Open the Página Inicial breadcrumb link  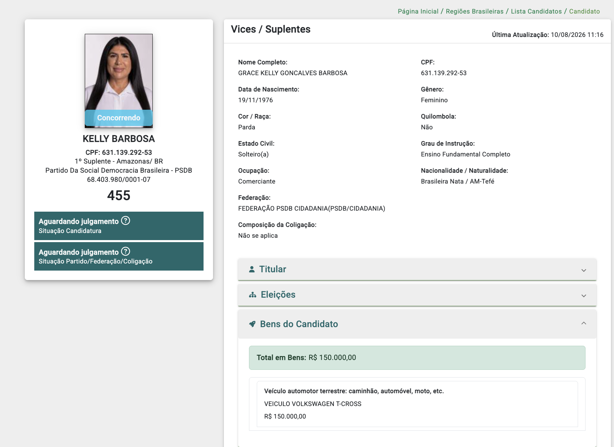(418, 11)
